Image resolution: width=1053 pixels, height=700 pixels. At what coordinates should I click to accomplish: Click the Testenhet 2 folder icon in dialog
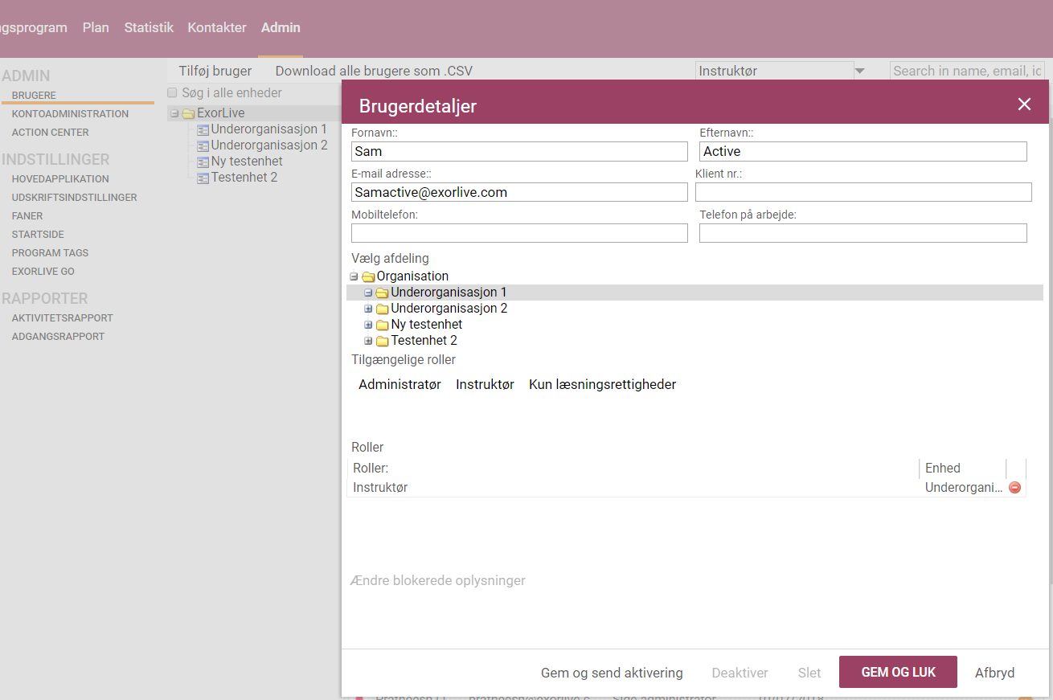click(382, 341)
